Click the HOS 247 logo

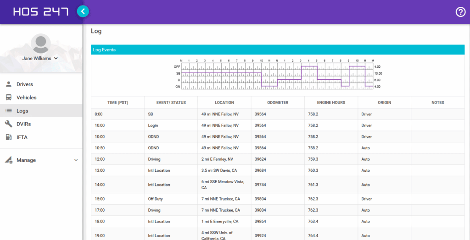click(41, 12)
